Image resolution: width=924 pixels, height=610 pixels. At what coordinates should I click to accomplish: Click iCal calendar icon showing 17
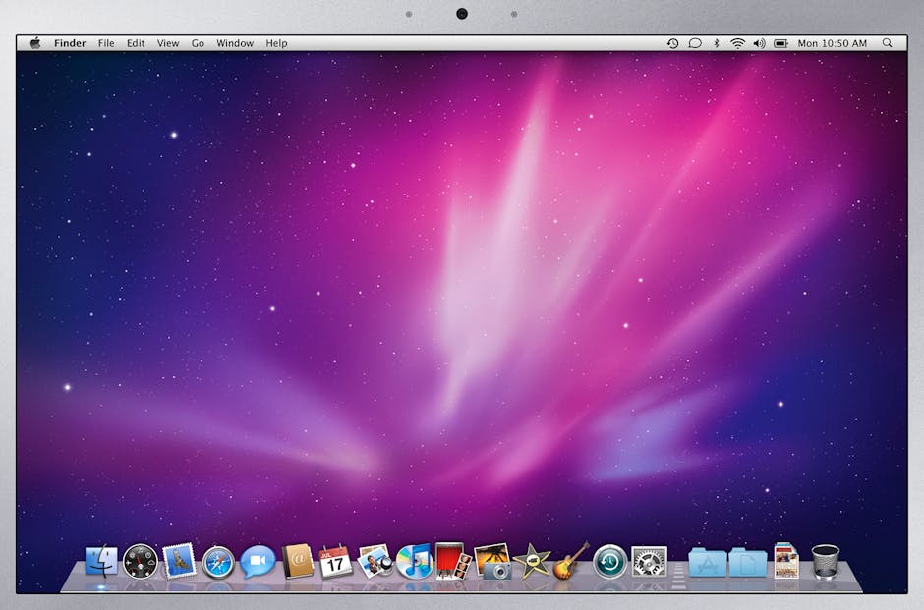pyautogui.click(x=336, y=561)
